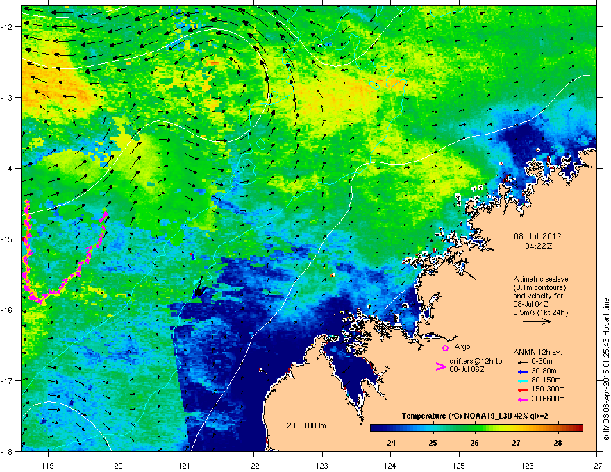Click longitude axis label 120

[117, 465]
